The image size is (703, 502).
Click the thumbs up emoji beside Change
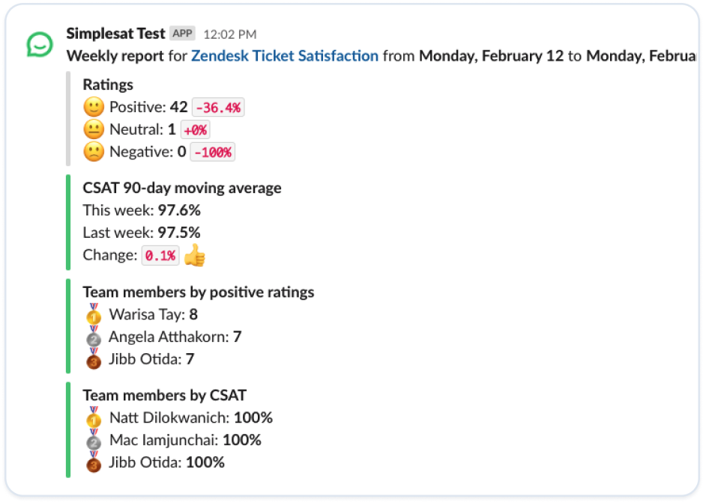click(195, 255)
